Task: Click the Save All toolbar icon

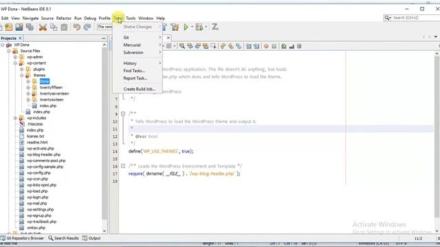Action: (30, 27)
